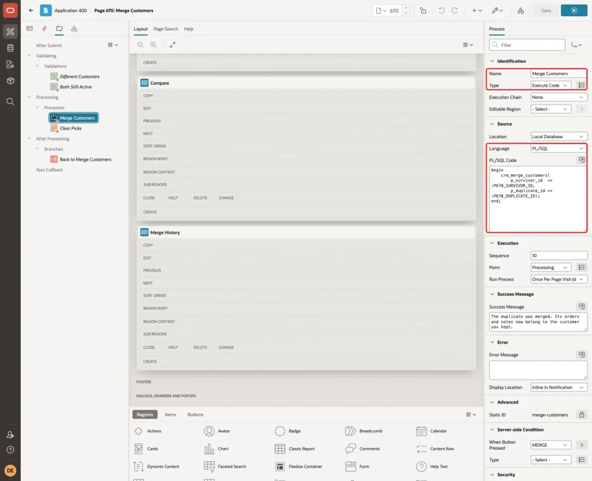
Task: Open the Language dropdown showing PL/SQL
Action: click(559, 149)
